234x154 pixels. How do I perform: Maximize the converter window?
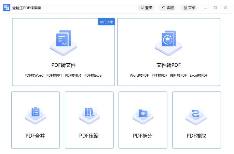215,8
